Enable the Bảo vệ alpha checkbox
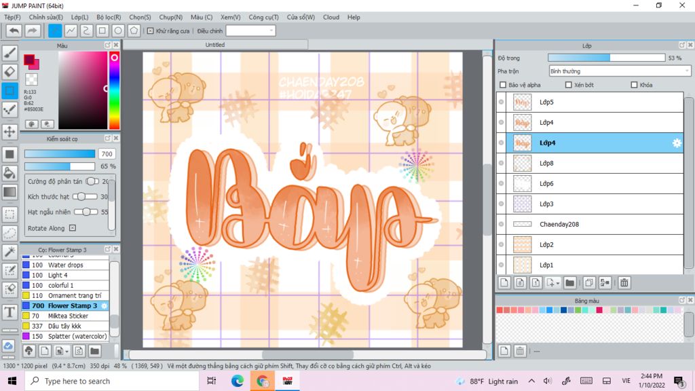 pos(503,85)
